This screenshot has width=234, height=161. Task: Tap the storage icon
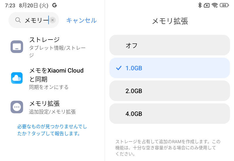(x=17, y=47)
